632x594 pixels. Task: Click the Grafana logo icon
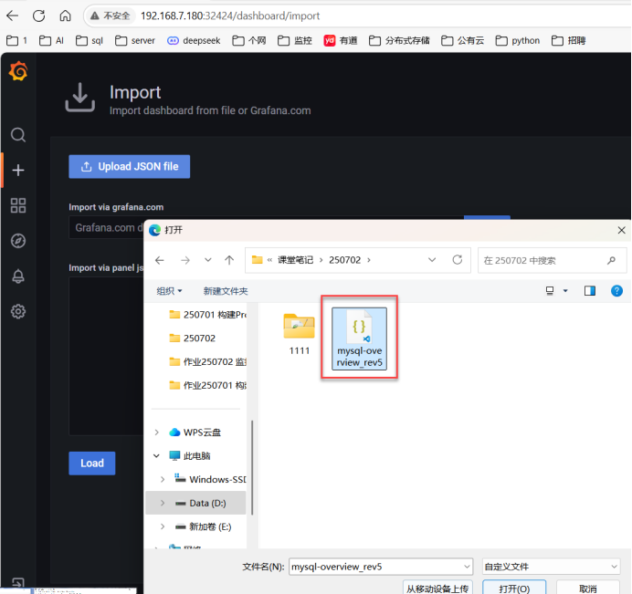(x=18, y=73)
